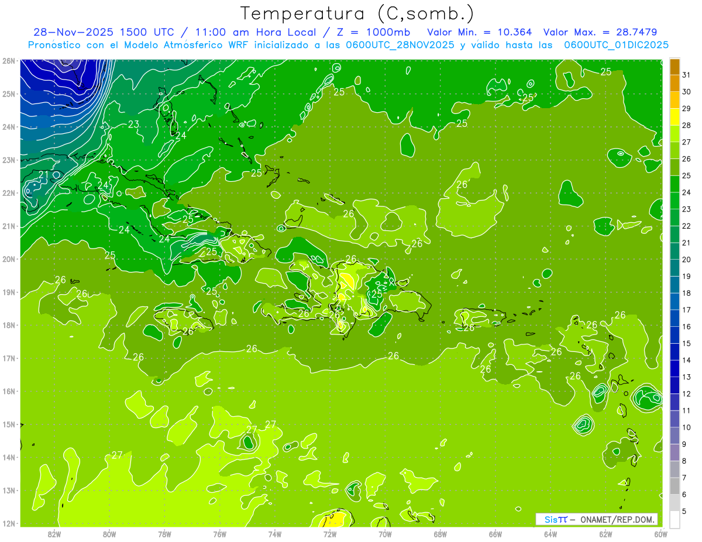Screen dimensions: 702x542
Task: Click the 82W longitude axis label
Action: point(54,534)
